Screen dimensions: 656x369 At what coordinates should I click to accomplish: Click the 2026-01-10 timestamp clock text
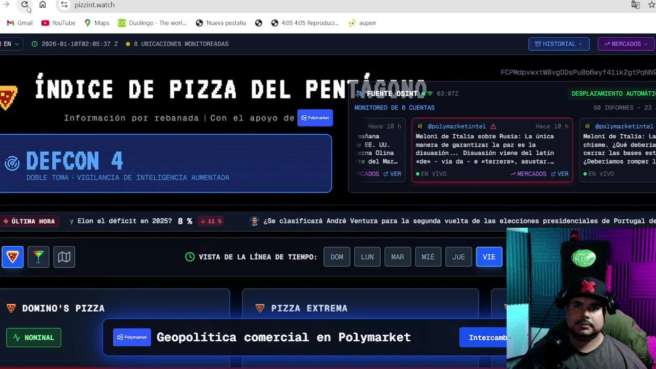75,44
